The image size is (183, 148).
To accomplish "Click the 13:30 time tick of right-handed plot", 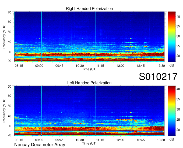I will [161, 66].
